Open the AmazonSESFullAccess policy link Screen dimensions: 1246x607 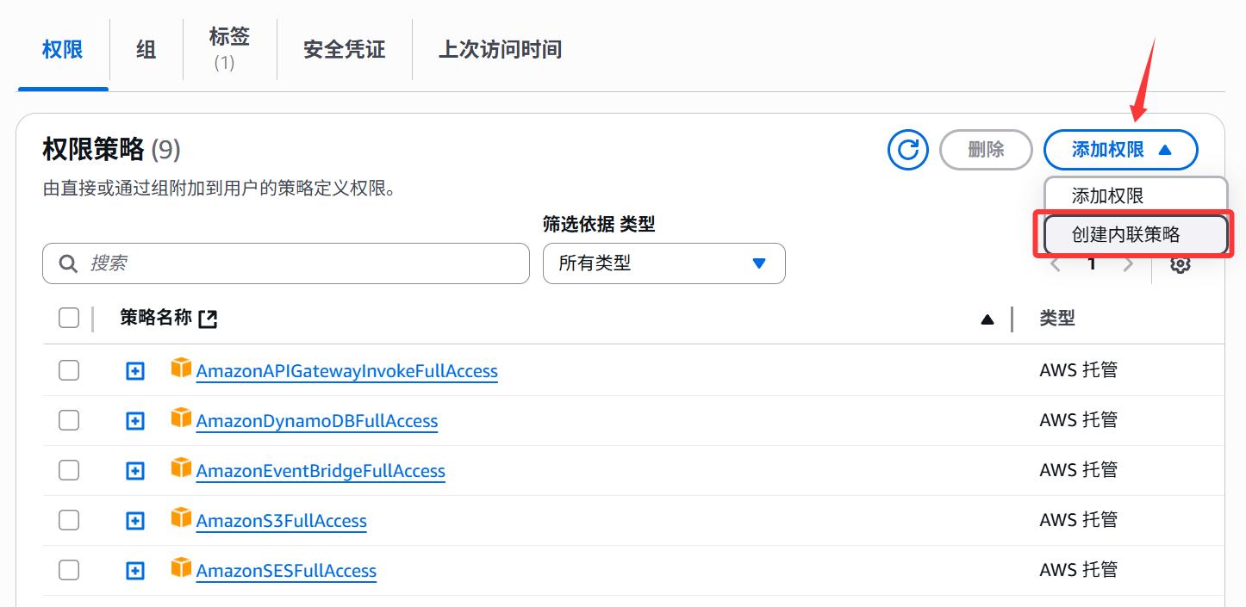(x=286, y=571)
